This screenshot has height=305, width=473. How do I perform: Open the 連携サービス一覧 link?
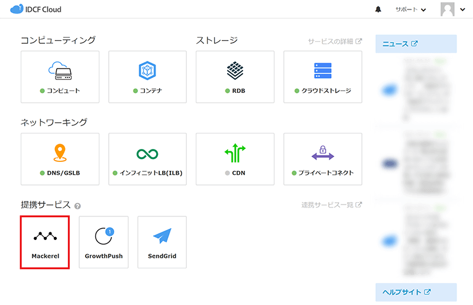point(331,205)
